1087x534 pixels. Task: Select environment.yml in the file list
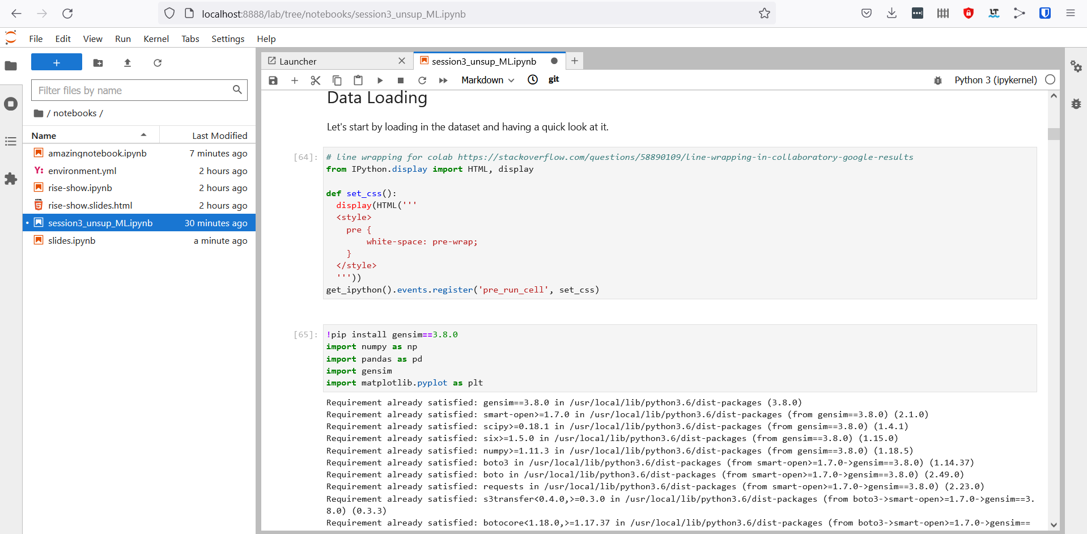pos(139,171)
